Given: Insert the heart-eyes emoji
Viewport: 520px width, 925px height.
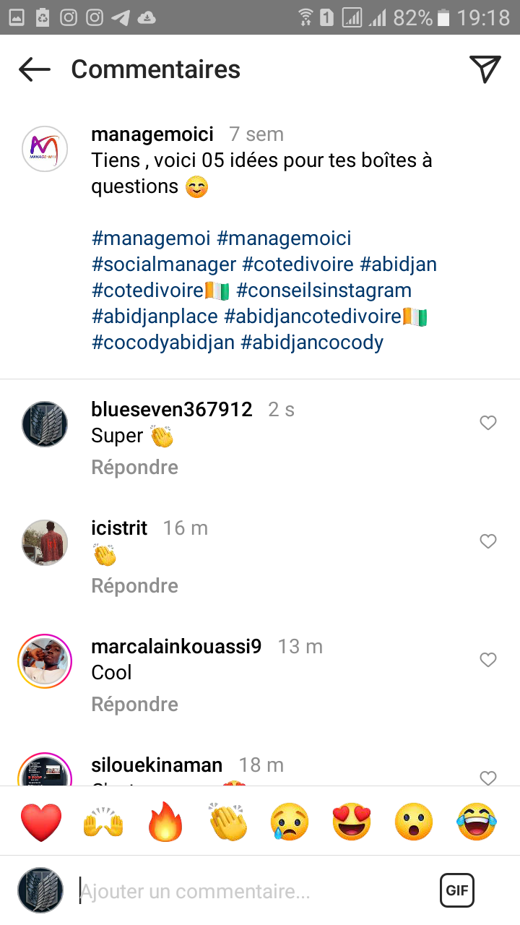Looking at the screenshot, I should [352, 822].
